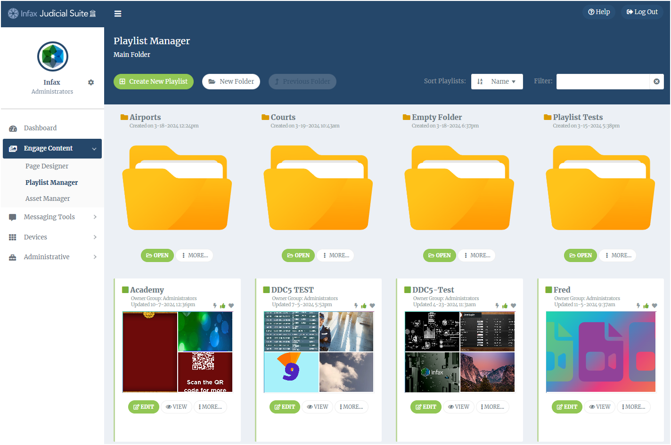Click the Infax profile logo
Image resolution: width=671 pixels, height=445 pixels.
53,56
